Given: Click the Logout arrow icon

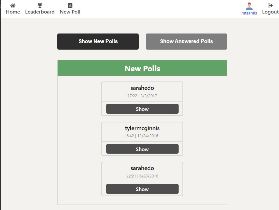Looking at the screenshot, I should [269, 5].
